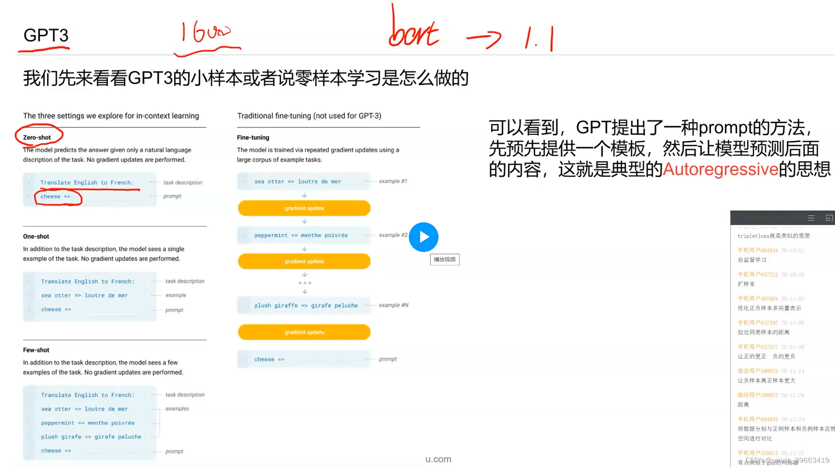Click username 手机用户497604

(758, 299)
